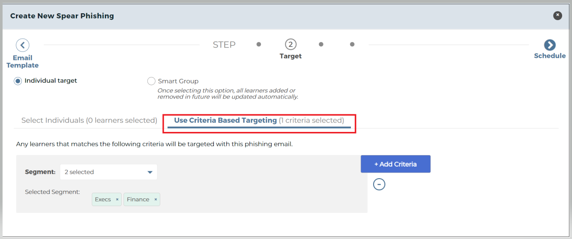Open the Use Criteria Based Targeting tab

click(259, 120)
